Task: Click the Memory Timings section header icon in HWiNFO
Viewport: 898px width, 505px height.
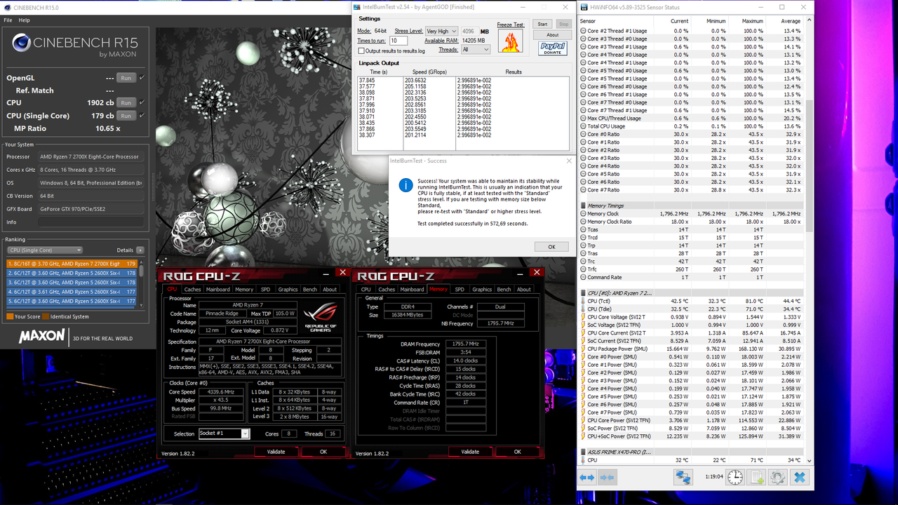Action: 583,206
